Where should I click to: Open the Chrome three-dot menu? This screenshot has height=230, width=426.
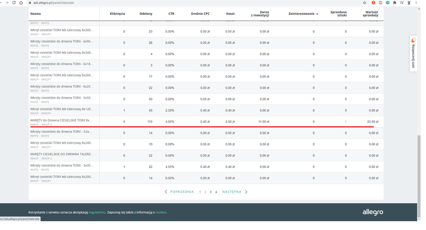417,3
